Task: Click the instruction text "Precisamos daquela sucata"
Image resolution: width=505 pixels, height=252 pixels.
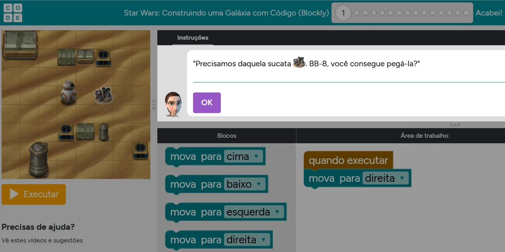Action: (x=242, y=63)
